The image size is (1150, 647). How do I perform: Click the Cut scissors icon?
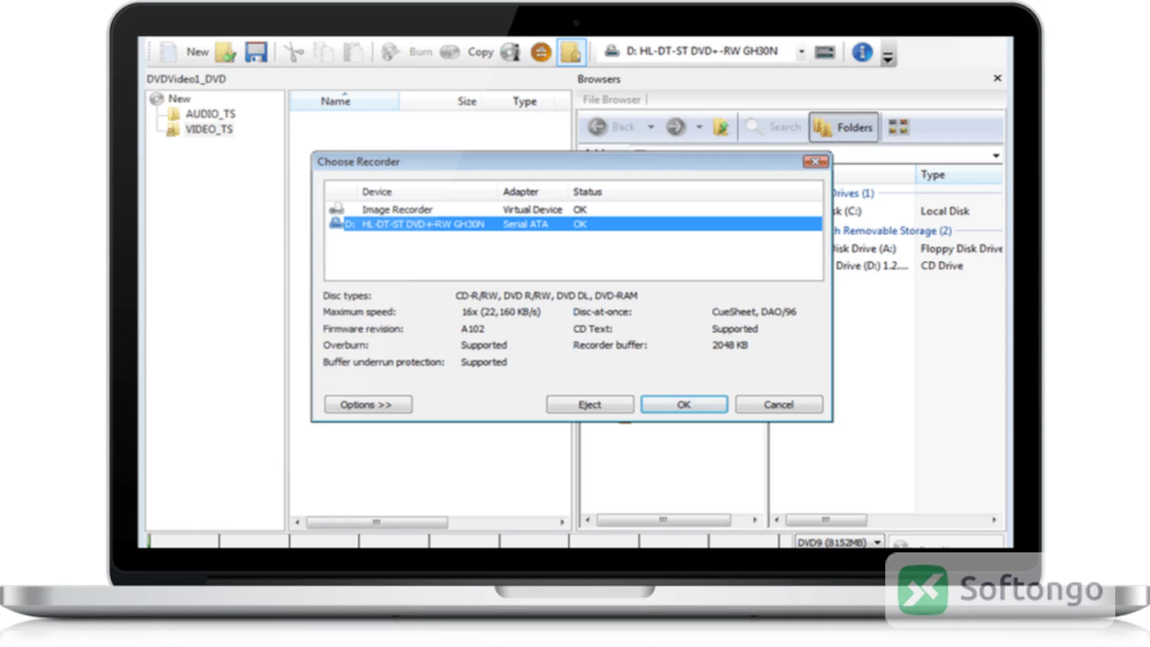pyautogui.click(x=293, y=52)
